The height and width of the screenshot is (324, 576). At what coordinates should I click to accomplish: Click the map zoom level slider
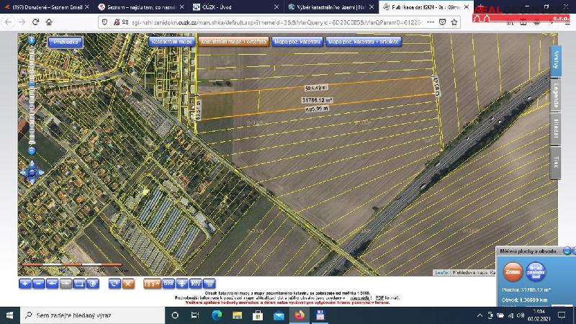point(32,95)
